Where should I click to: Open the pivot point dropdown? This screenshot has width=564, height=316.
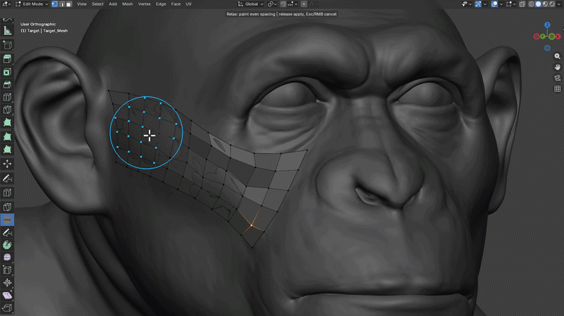pyautogui.click(x=272, y=4)
